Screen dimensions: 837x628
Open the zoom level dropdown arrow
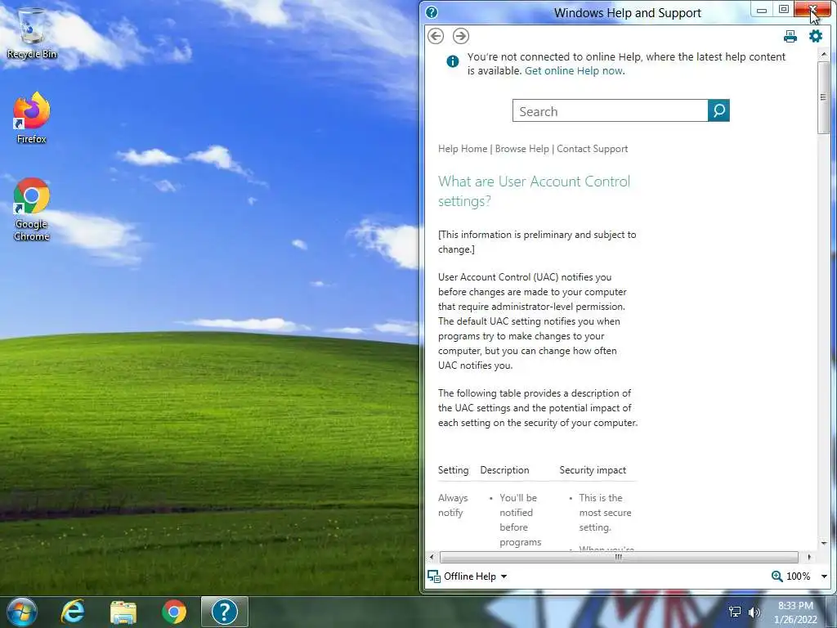(x=824, y=576)
